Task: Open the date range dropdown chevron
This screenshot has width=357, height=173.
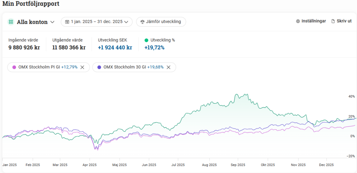Action: (126, 22)
